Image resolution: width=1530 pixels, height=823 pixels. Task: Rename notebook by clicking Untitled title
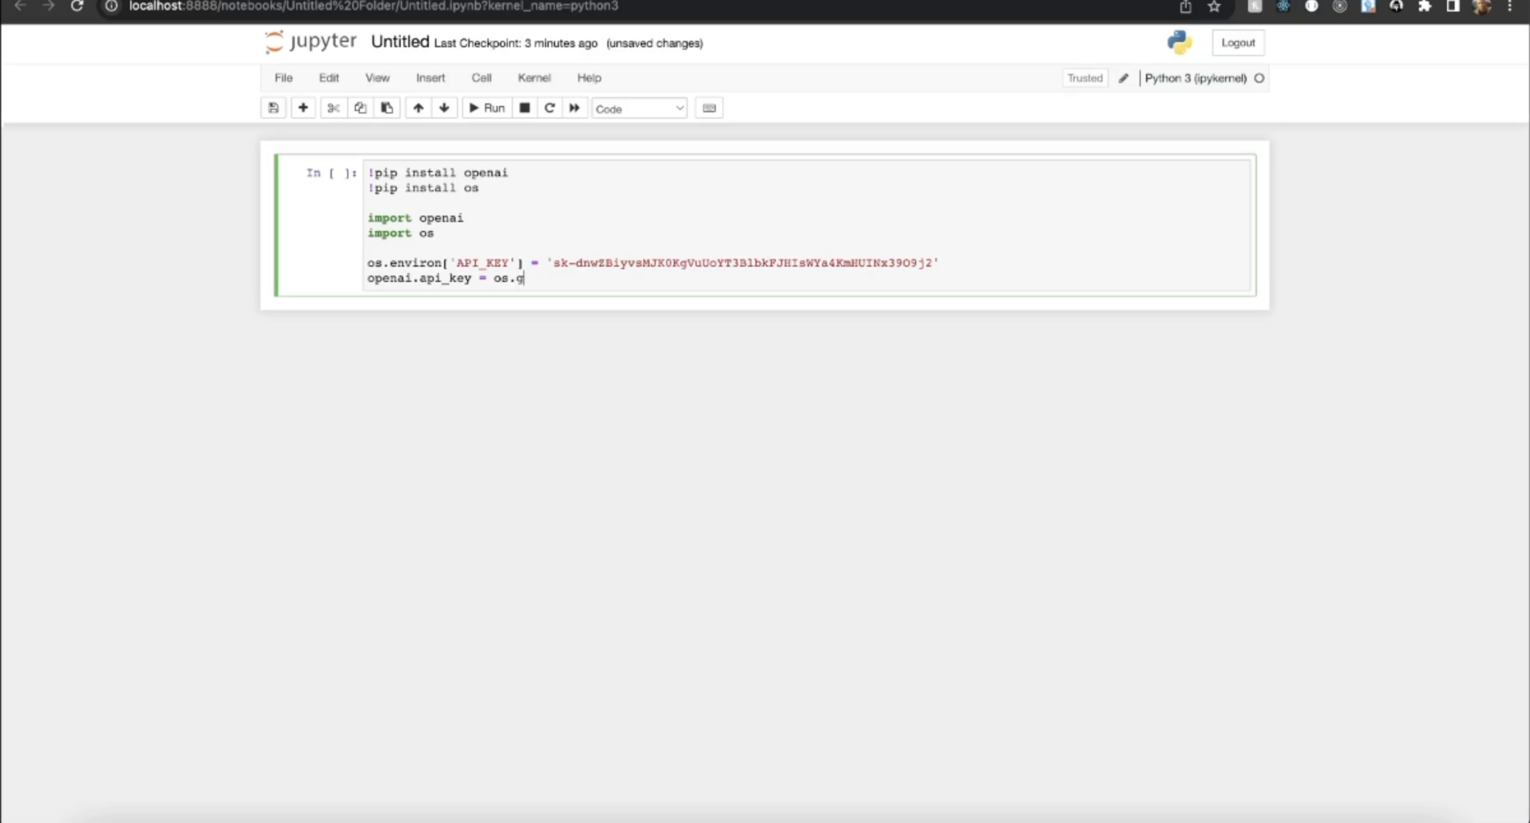point(400,42)
